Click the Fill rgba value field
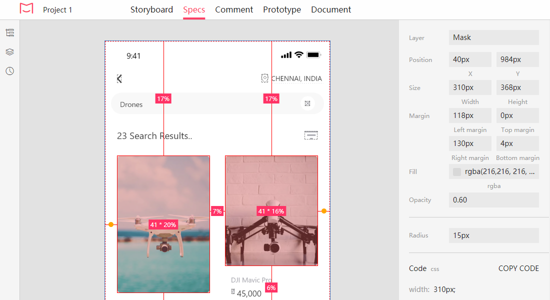This screenshot has width=550, height=300. [493, 171]
